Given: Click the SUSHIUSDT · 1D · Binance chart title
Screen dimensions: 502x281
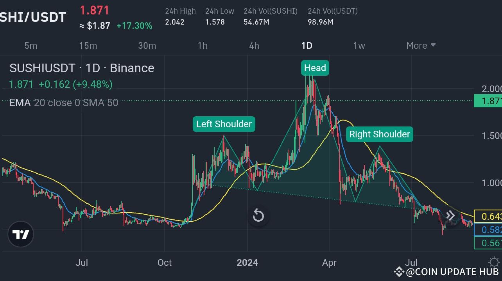Looking at the screenshot, I should point(82,68).
